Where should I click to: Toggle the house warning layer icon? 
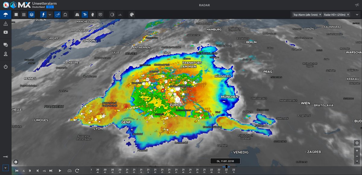point(65,14)
